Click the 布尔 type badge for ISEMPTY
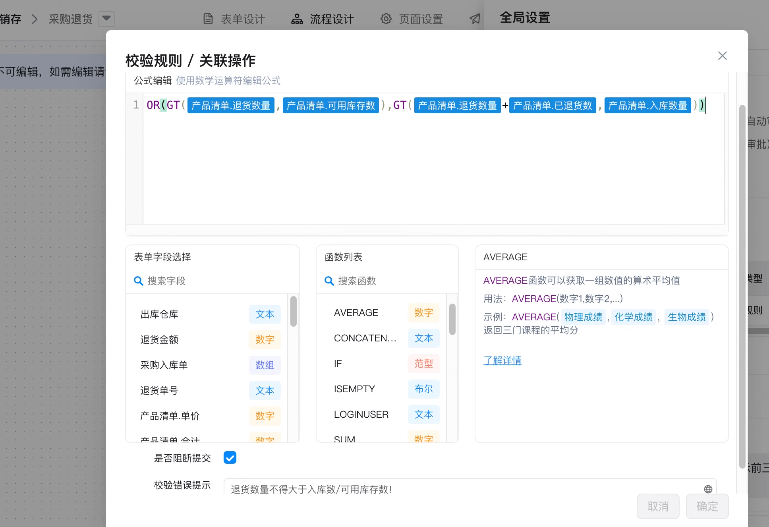769x527 pixels. point(424,389)
